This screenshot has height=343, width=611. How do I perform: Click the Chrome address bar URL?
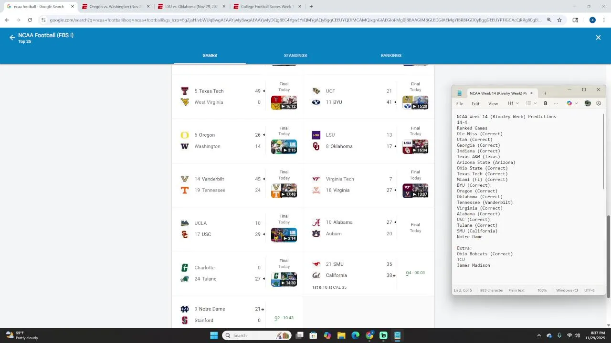[x=295, y=20]
